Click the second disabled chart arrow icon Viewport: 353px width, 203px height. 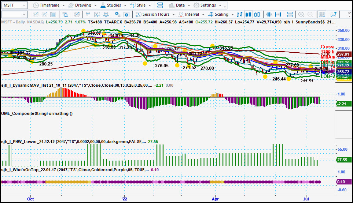coord(45,14)
